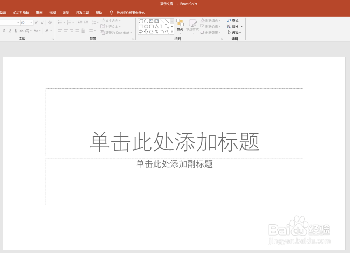Viewport: 350px width, 253px height.
Task: Justify the text alignment
Action: [x=77, y=30]
